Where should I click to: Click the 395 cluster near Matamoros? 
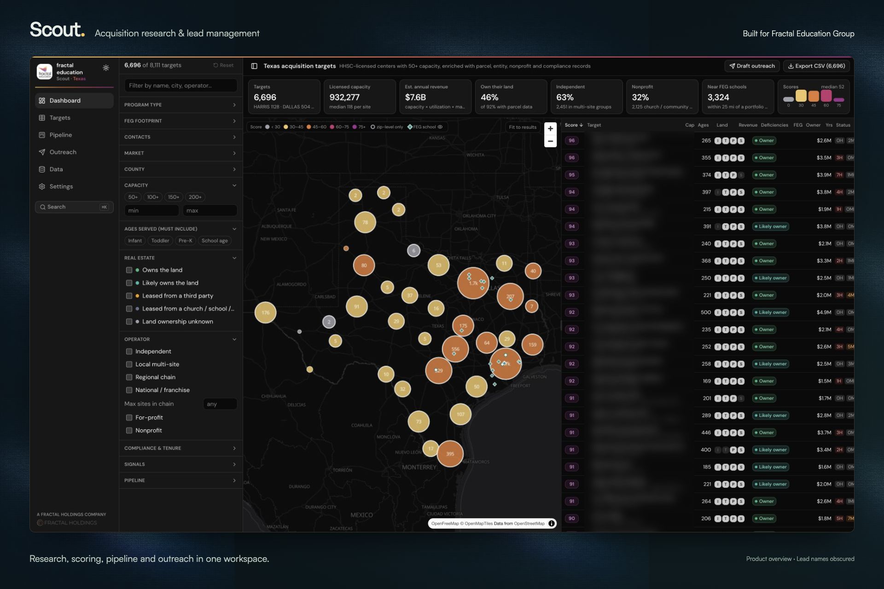(x=450, y=454)
